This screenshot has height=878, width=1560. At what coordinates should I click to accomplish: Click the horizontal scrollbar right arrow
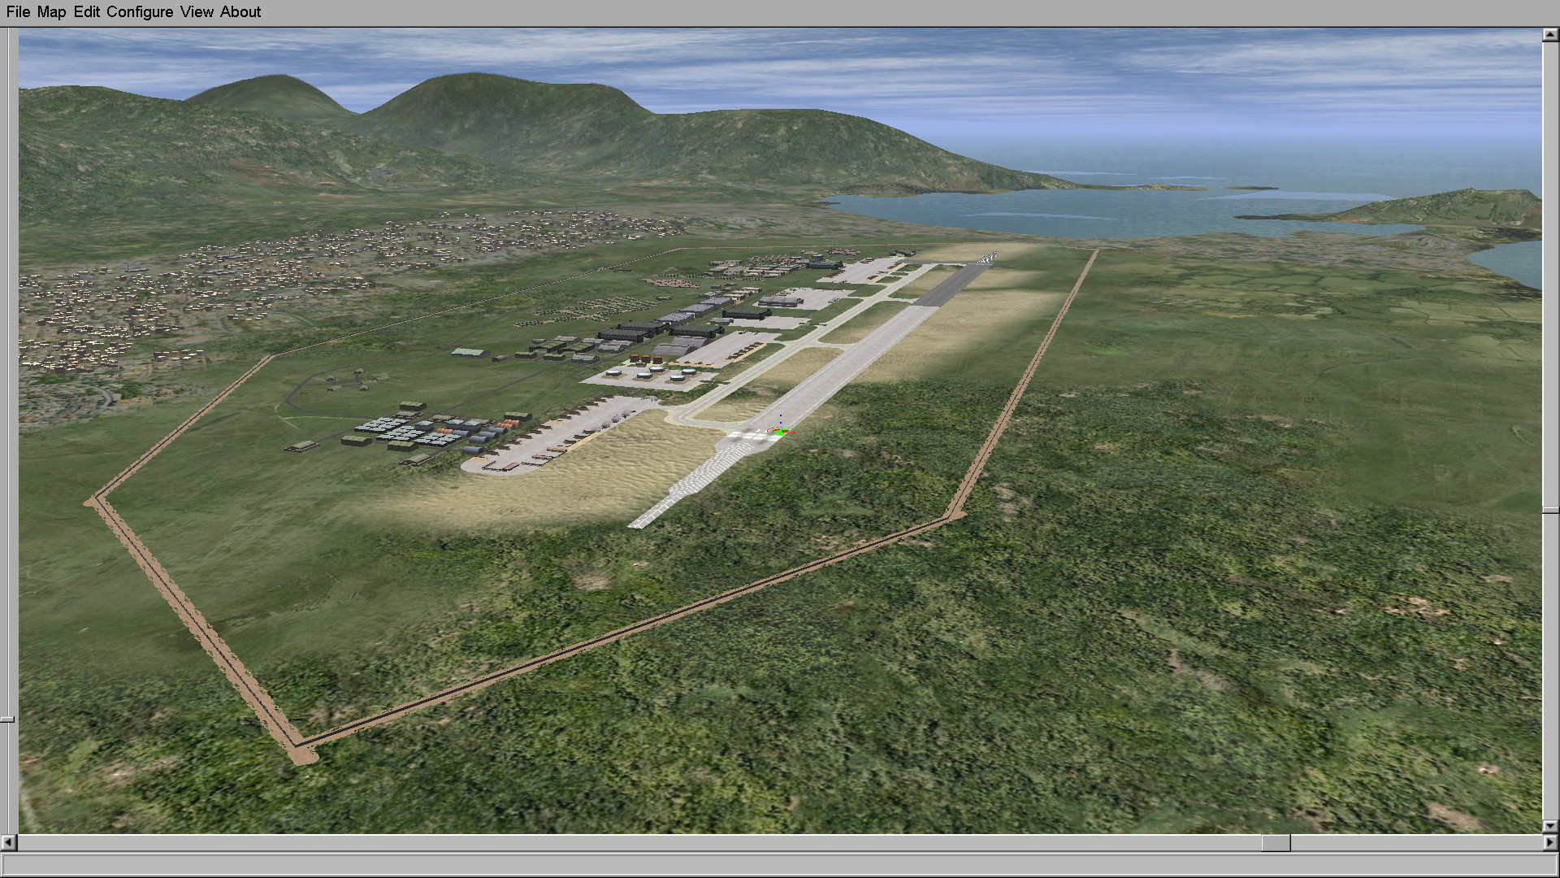click(1550, 843)
